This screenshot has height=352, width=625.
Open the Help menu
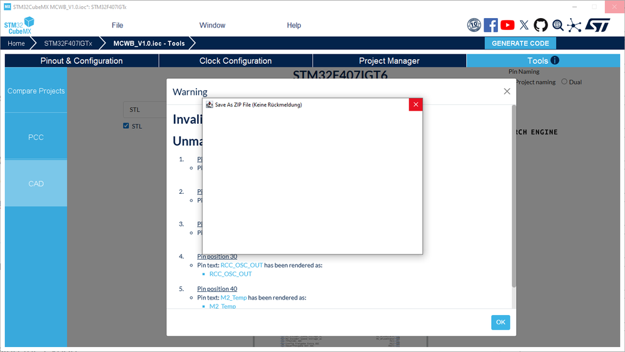tap(294, 25)
